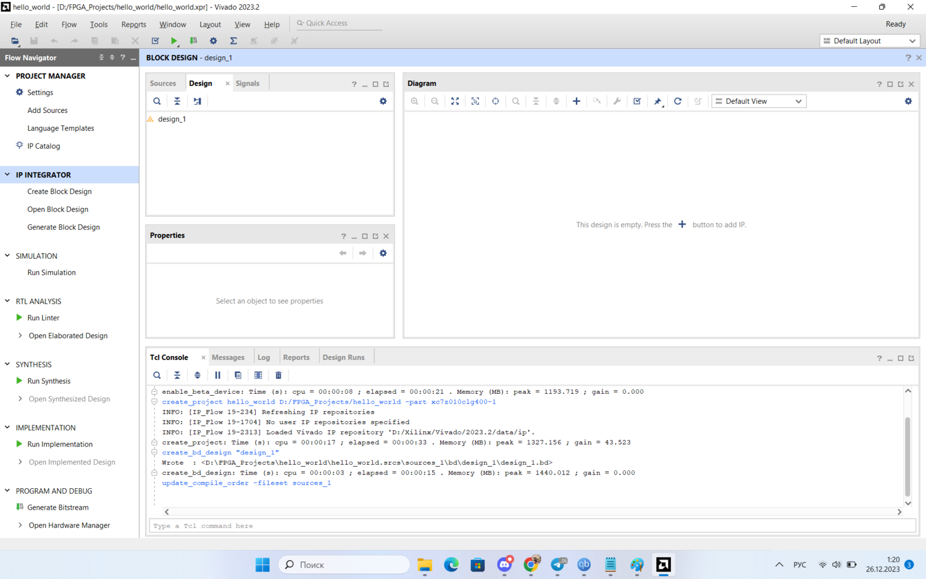Viewport: 926px width, 579px height.
Task: Select design_1 in the Design tree
Action: (172, 119)
